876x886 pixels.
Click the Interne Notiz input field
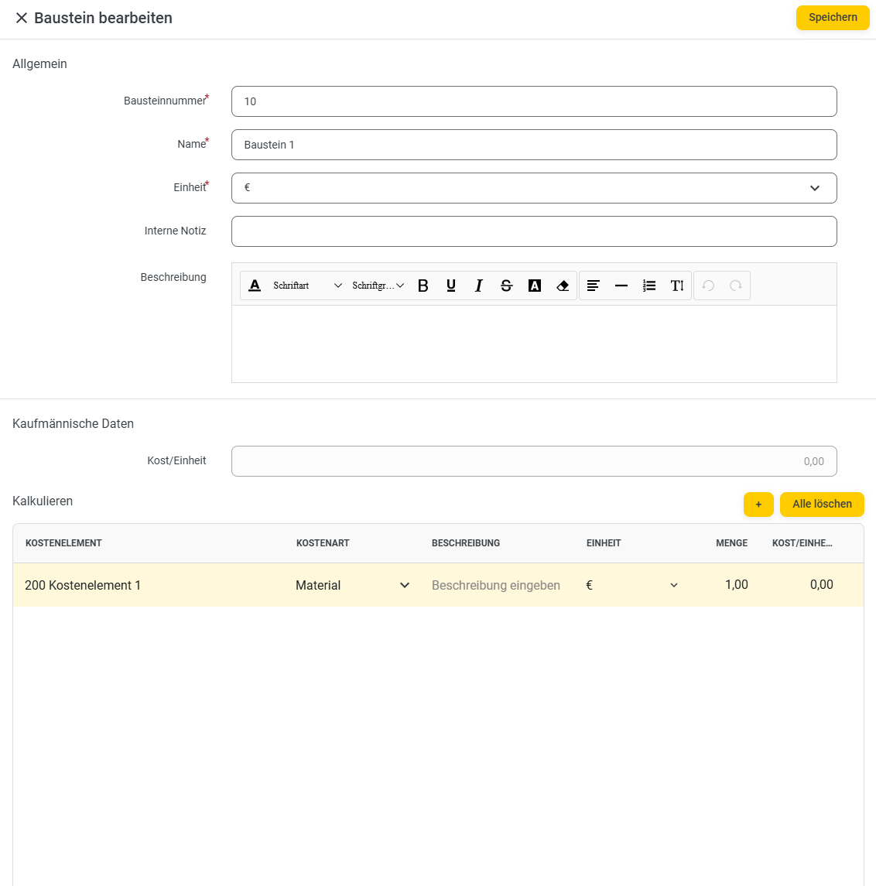click(x=534, y=231)
